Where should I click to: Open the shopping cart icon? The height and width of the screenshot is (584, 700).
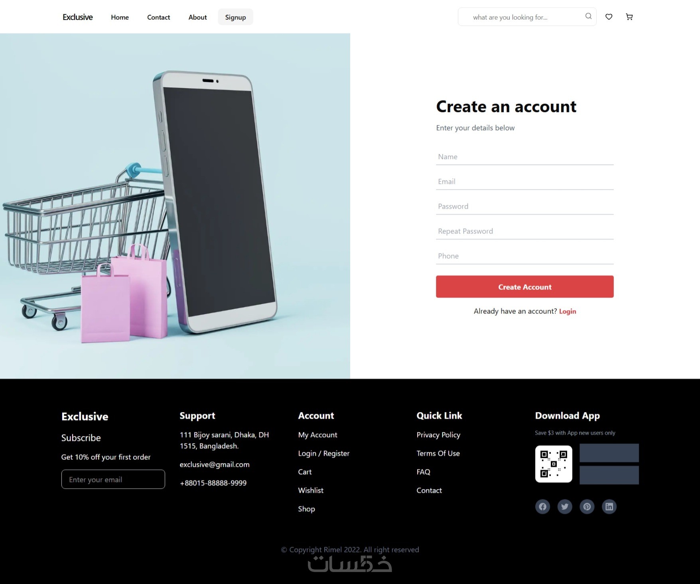point(629,17)
